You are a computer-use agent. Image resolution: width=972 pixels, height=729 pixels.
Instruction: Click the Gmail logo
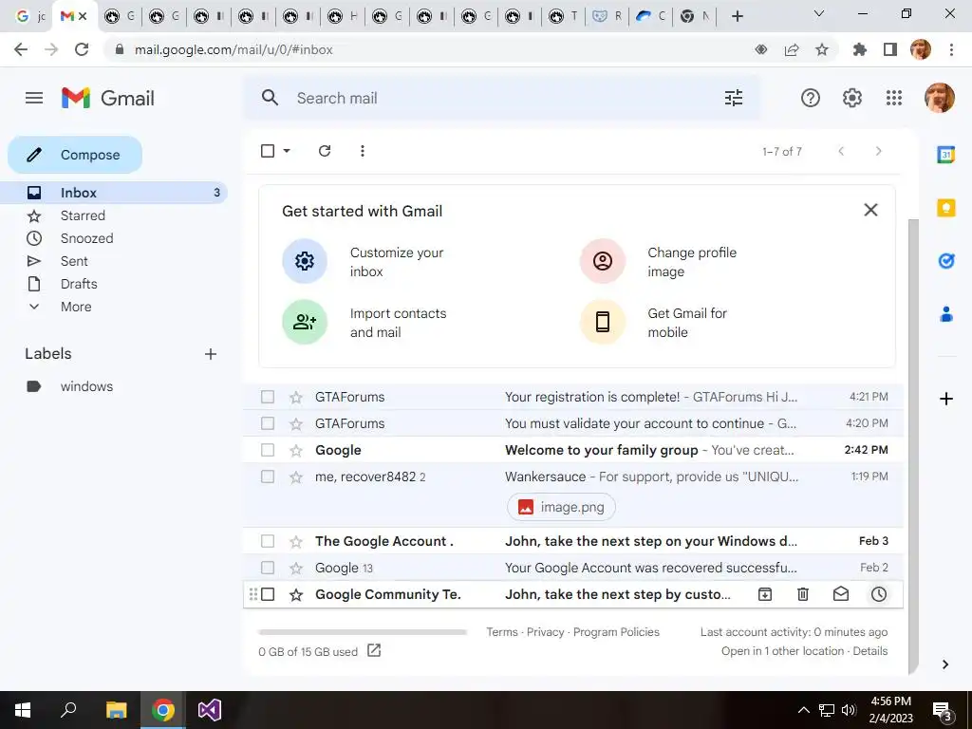pyautogui.click(x=108, y=98)
